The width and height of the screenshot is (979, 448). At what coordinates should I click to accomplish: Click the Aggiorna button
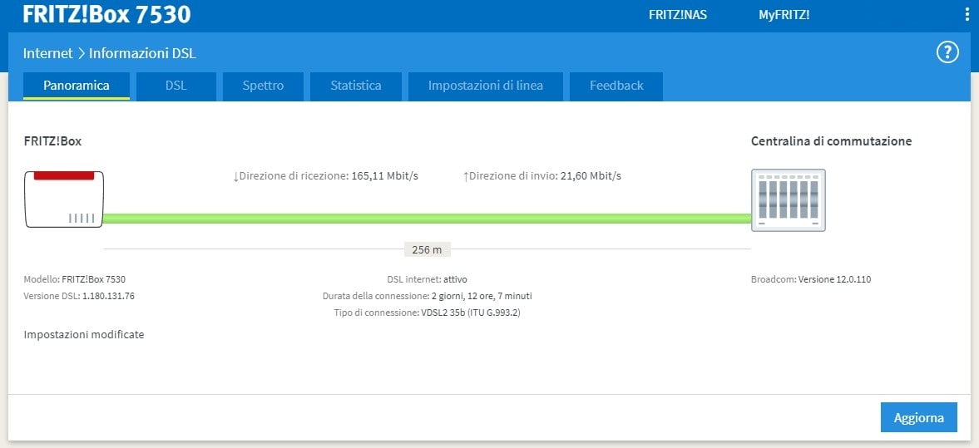[918, 417]
